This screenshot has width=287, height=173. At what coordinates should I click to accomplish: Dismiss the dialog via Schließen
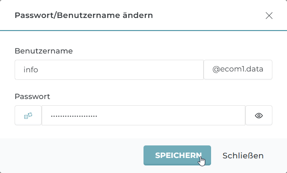click(243, 155)
